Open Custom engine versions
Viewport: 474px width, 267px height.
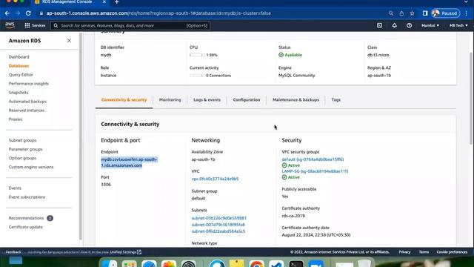pyautogui.click(x=31, y=167)
